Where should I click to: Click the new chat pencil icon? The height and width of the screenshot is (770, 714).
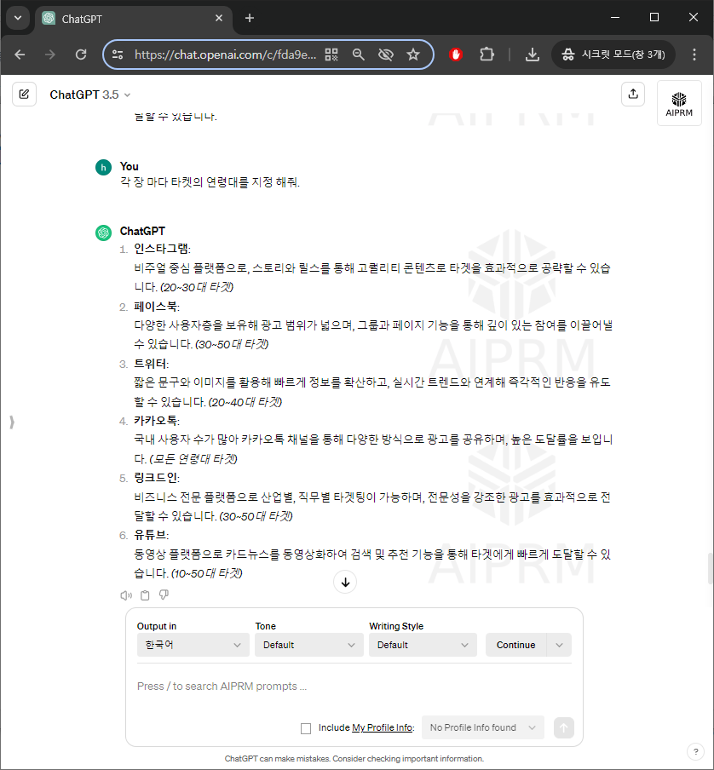[24, 94]
